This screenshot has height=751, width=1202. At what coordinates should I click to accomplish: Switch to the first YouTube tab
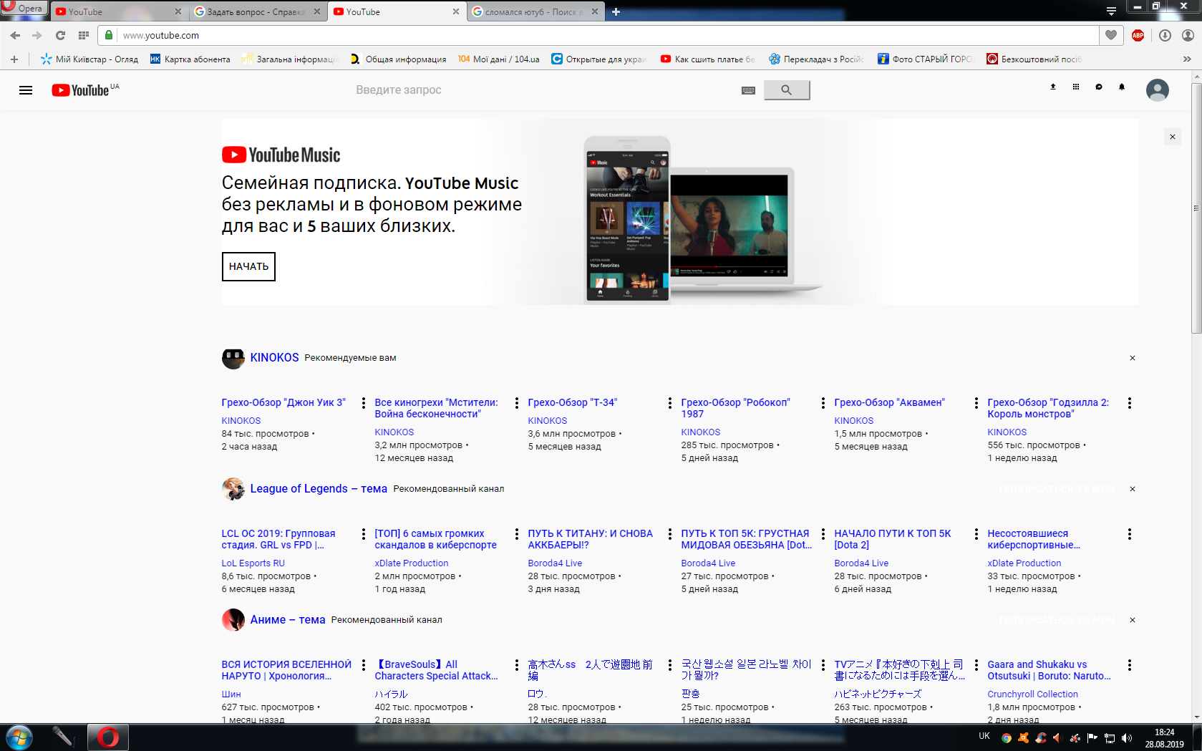(118, 11)
